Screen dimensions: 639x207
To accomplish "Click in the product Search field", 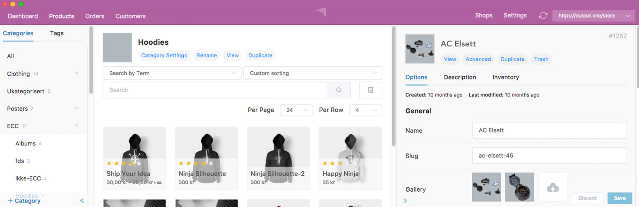I will pyautogui.click(x=215, y=90).
